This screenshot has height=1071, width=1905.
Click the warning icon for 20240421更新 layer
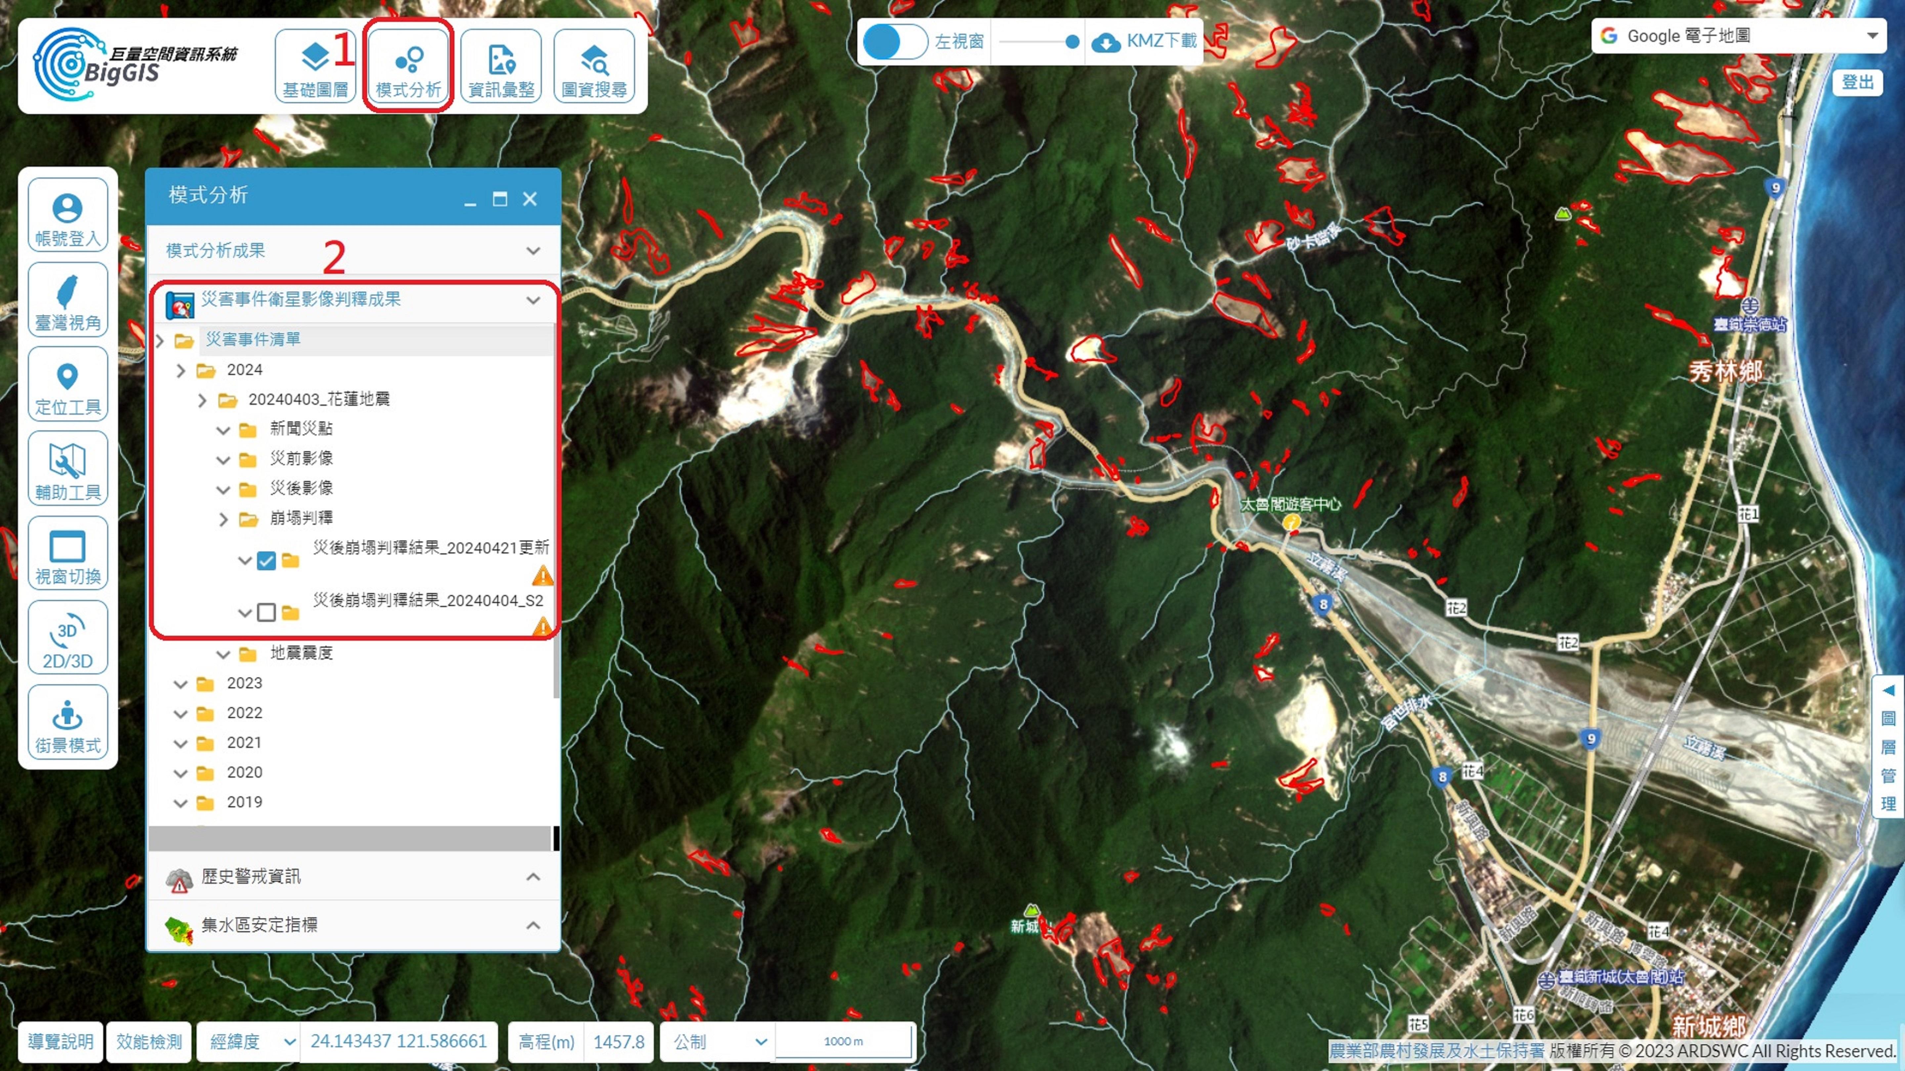click(542, 575)
